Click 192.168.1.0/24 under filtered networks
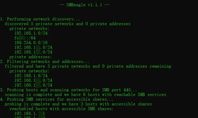Viewport: 198px width, 118px height. tap(31, 76)
